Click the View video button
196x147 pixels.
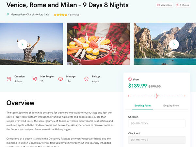164,5
